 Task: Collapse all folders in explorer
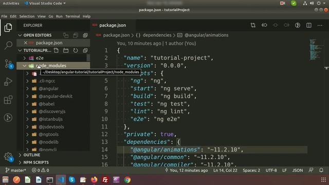(x=85, y=50)
